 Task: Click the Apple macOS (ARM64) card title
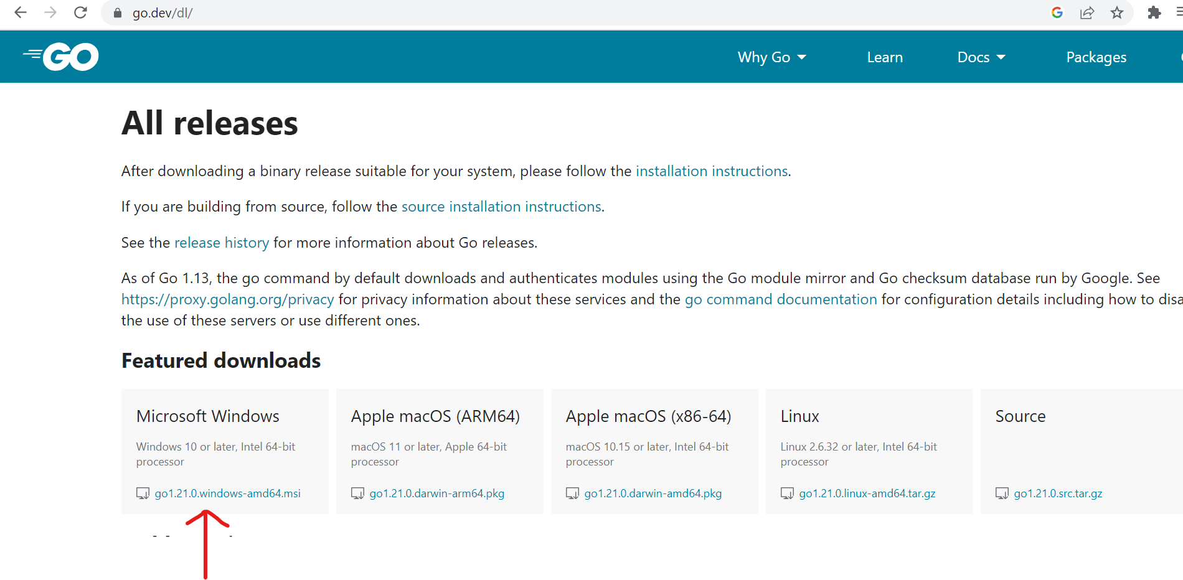(435, 416)
